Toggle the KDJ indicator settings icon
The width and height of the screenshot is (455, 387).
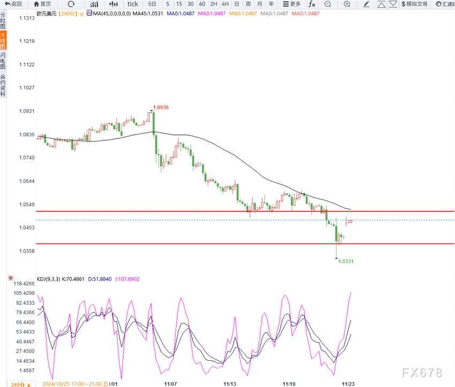click(10, 278)
